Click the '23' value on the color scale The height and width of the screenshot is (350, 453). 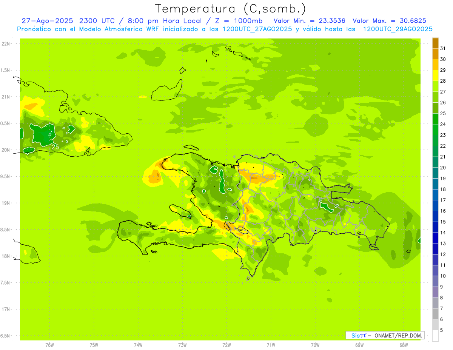click(443, 135)
